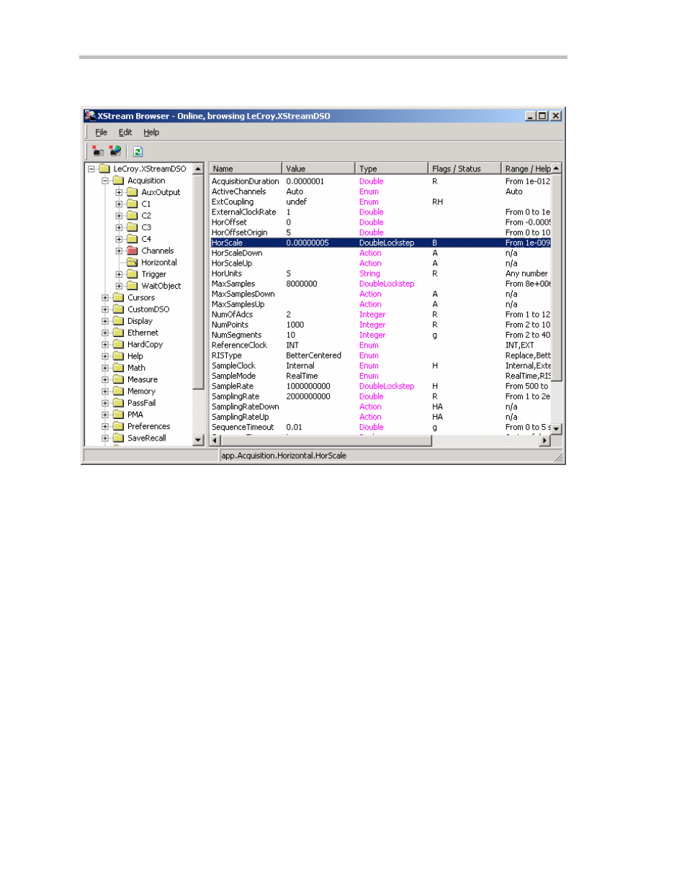
Task: Open the File menu
Action: click(101, 132)
